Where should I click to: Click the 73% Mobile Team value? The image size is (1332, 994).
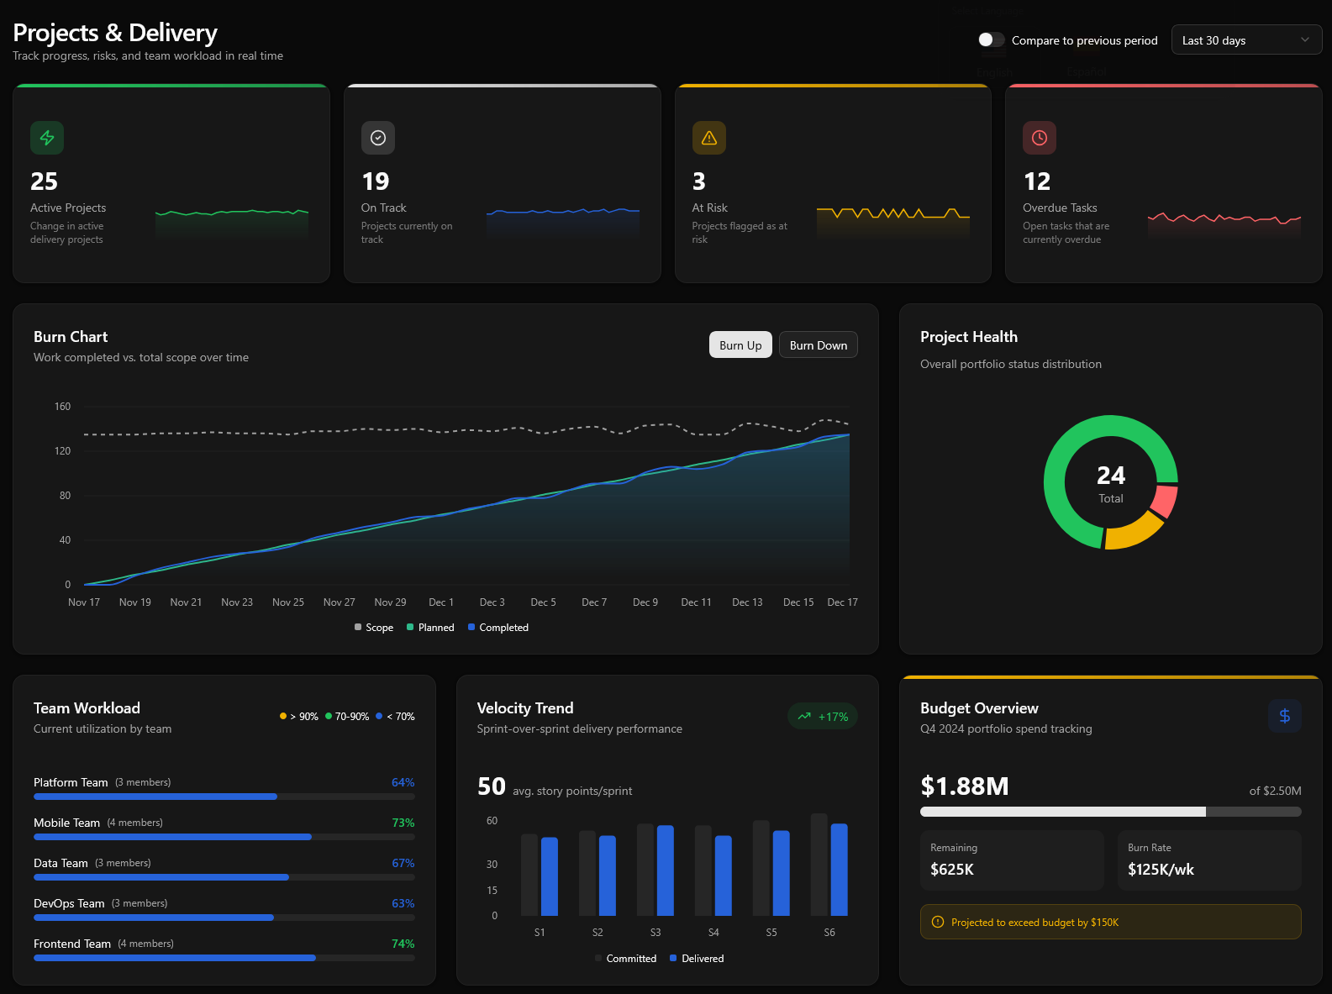(x=403, y=823)
